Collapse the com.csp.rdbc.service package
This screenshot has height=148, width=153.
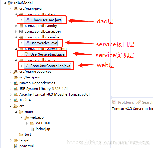click(x=16, y=38)
